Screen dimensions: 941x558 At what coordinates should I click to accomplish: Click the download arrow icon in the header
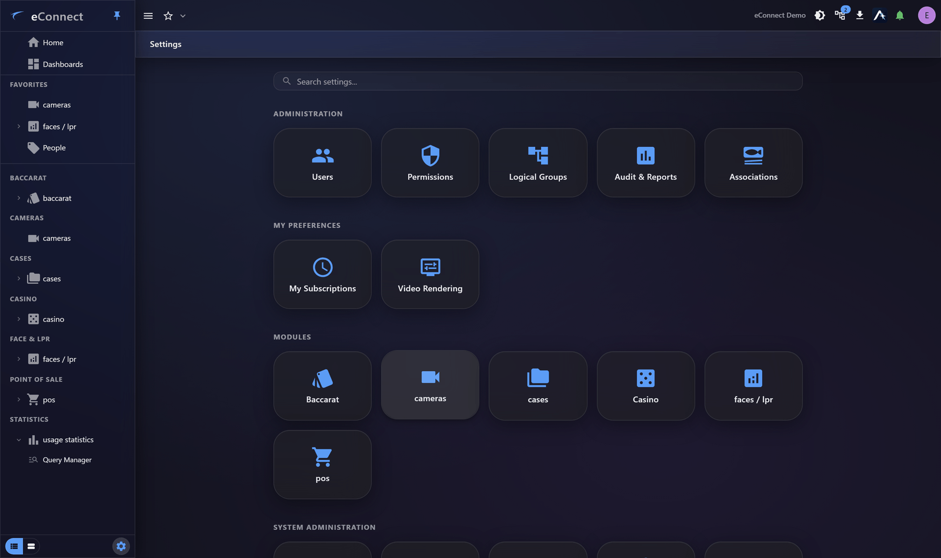(x=860, y=15)
